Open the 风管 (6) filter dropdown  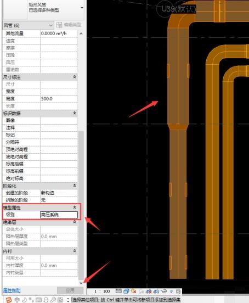click(x=28, y=25)
